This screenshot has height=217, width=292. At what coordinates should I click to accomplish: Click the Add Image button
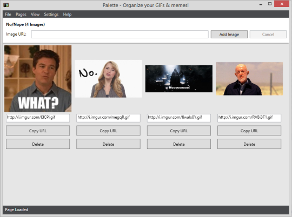(x=229, y=35)
